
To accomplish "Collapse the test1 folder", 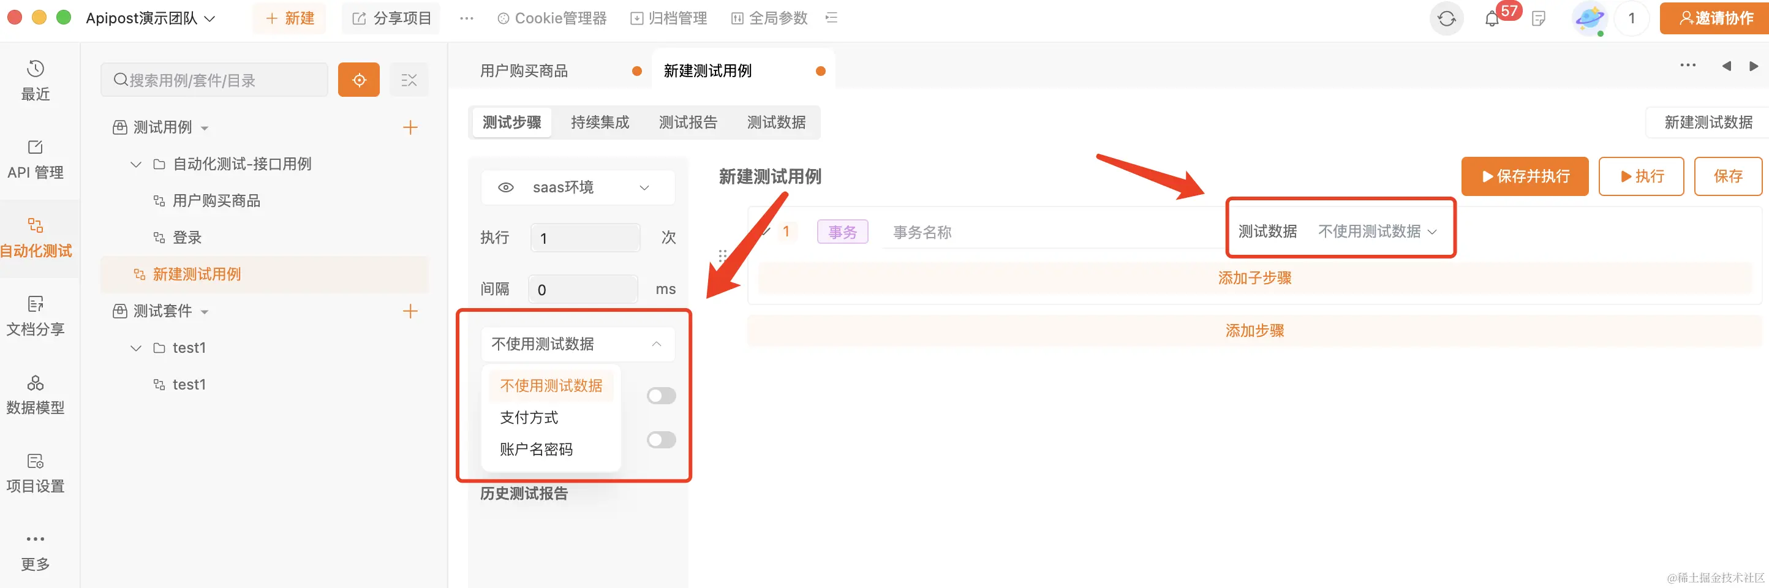I will tap(136, 349).
